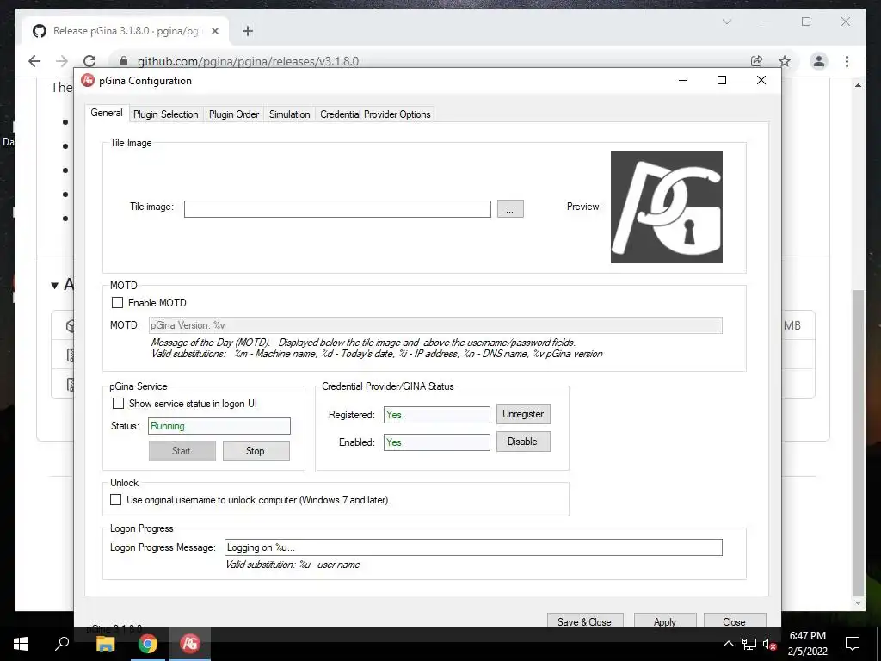Click the greyed-out Start service button
881x661 pixels.
point(182,451)
